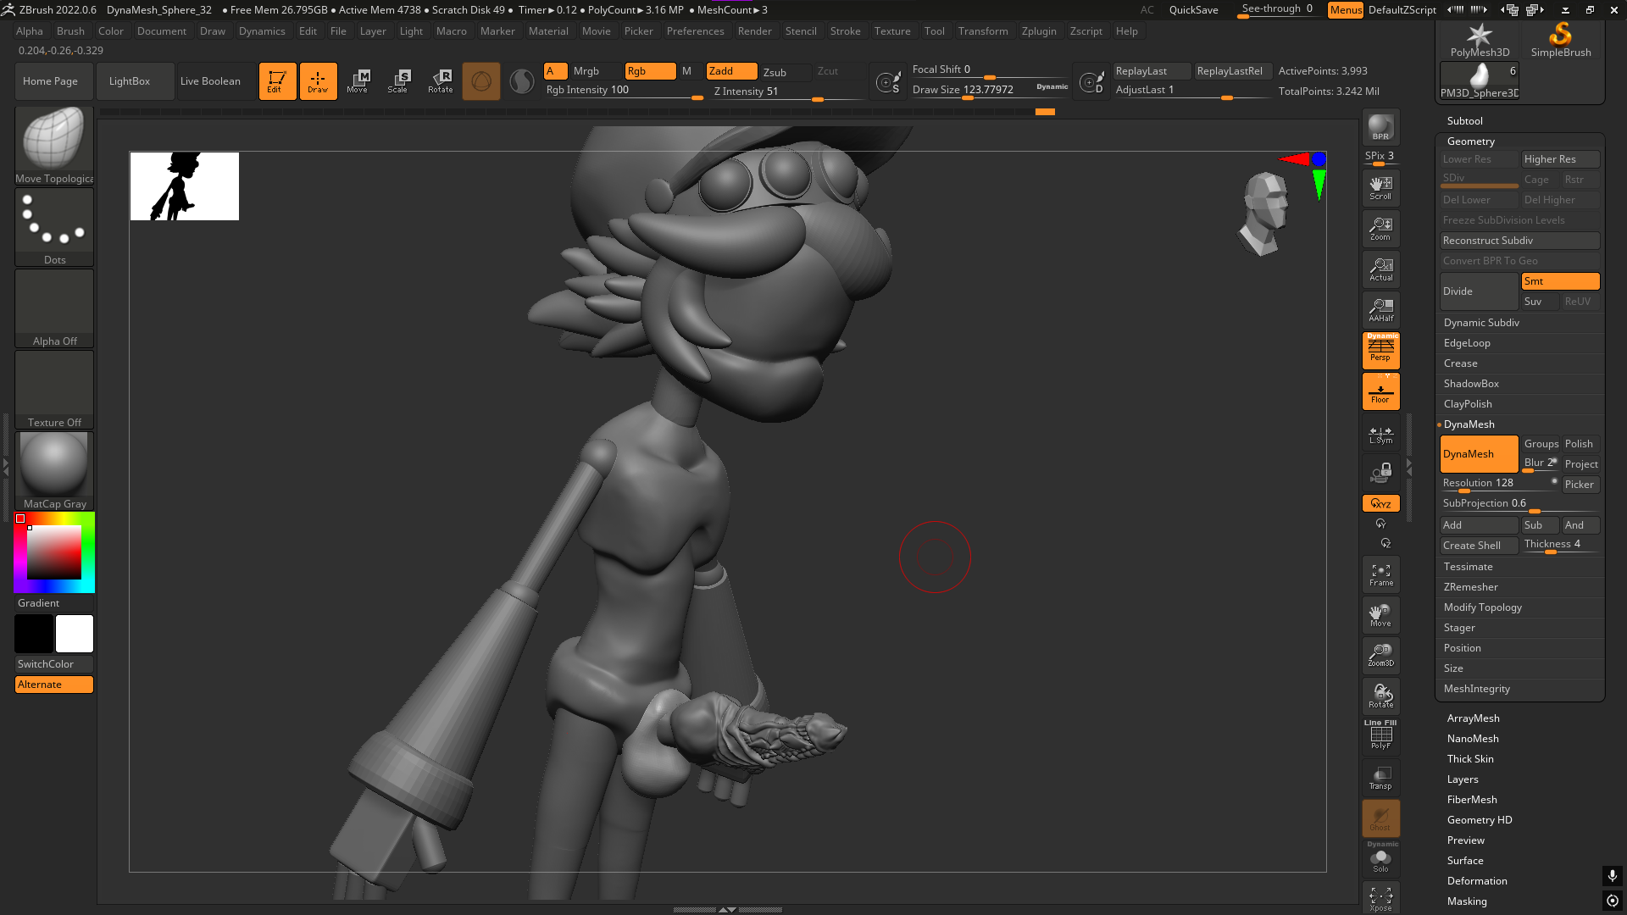
Task: Select the Move gizmo tool
Action: 358,81
